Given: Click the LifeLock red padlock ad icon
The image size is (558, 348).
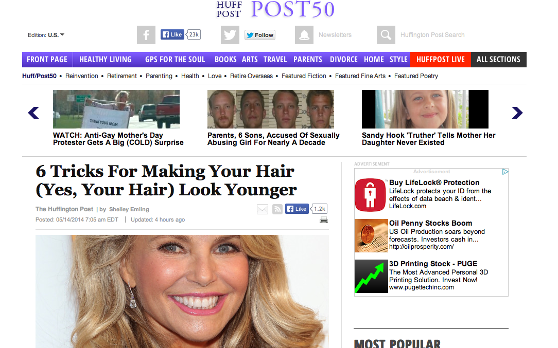Looking at the screenshot, I should [x=370, y=195].
